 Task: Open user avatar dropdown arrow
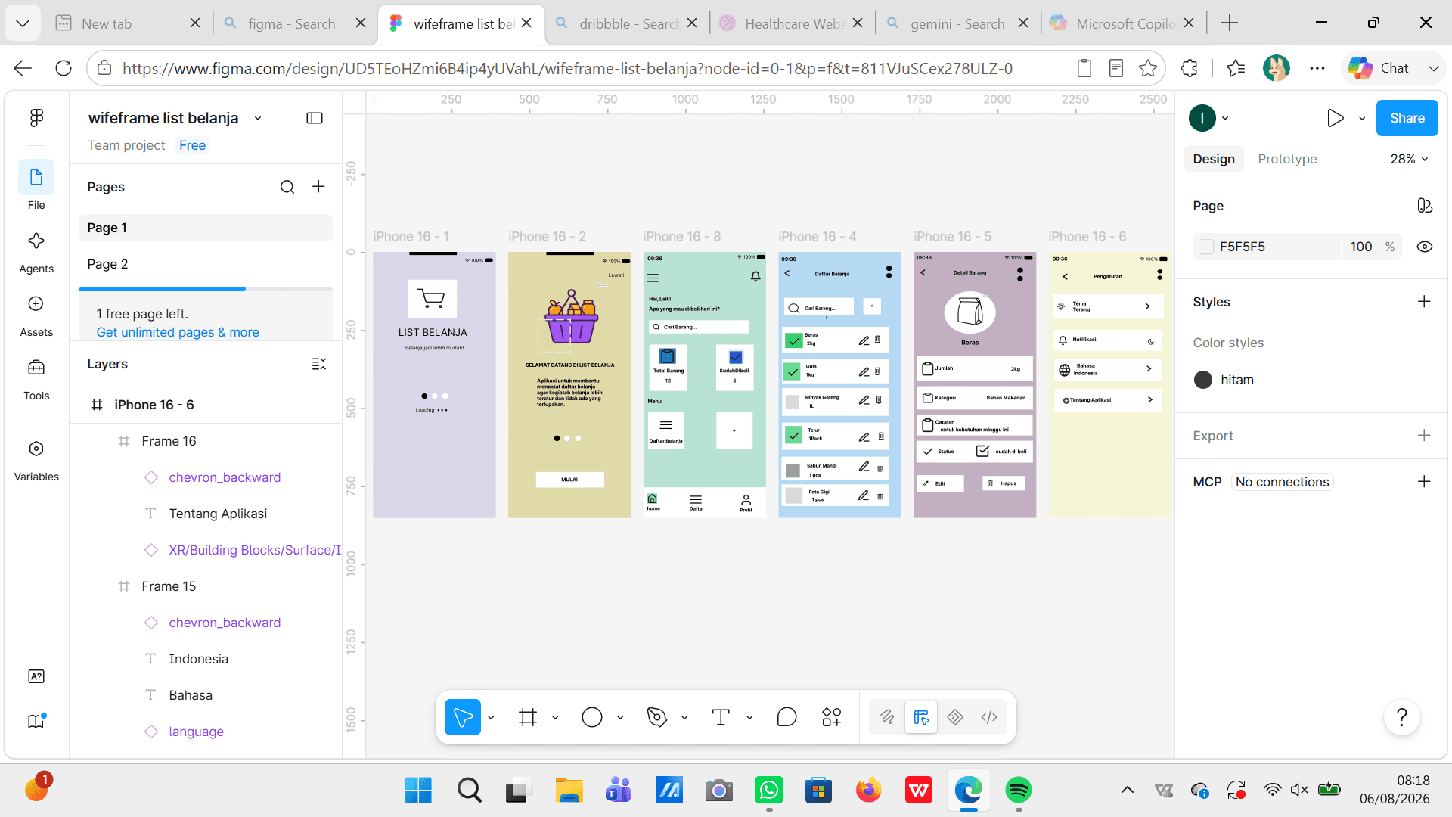point(1225,118)
